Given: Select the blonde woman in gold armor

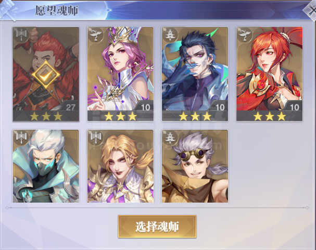Looking at the screenshot, I should tap(120, 166).
